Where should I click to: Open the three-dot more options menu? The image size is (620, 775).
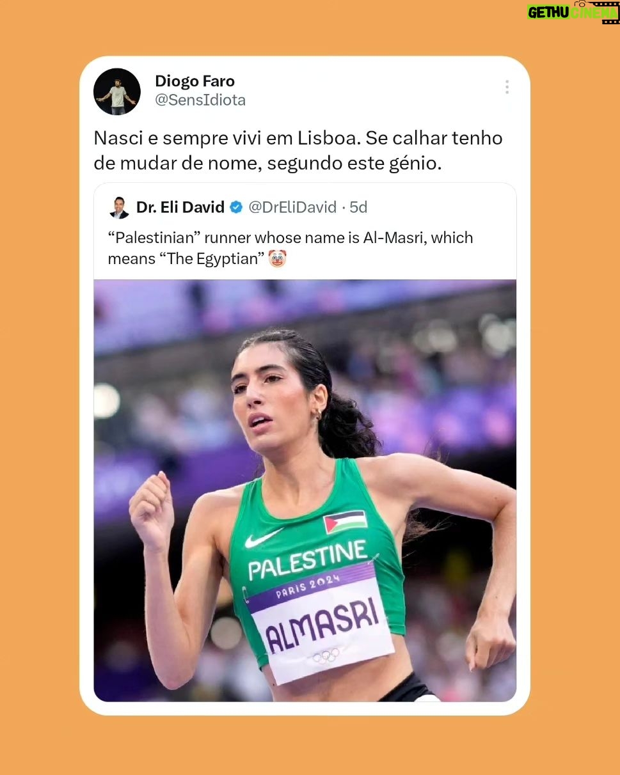tap(507, 87)
